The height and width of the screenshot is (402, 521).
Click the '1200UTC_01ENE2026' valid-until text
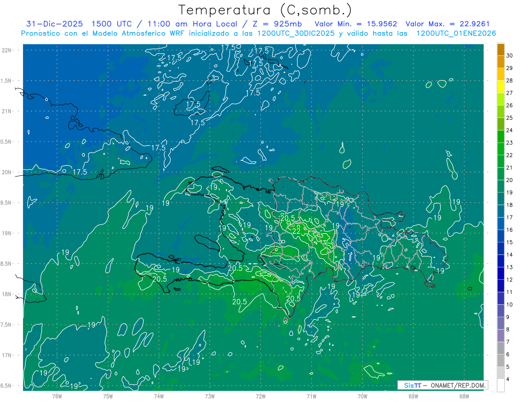(456, 33)
